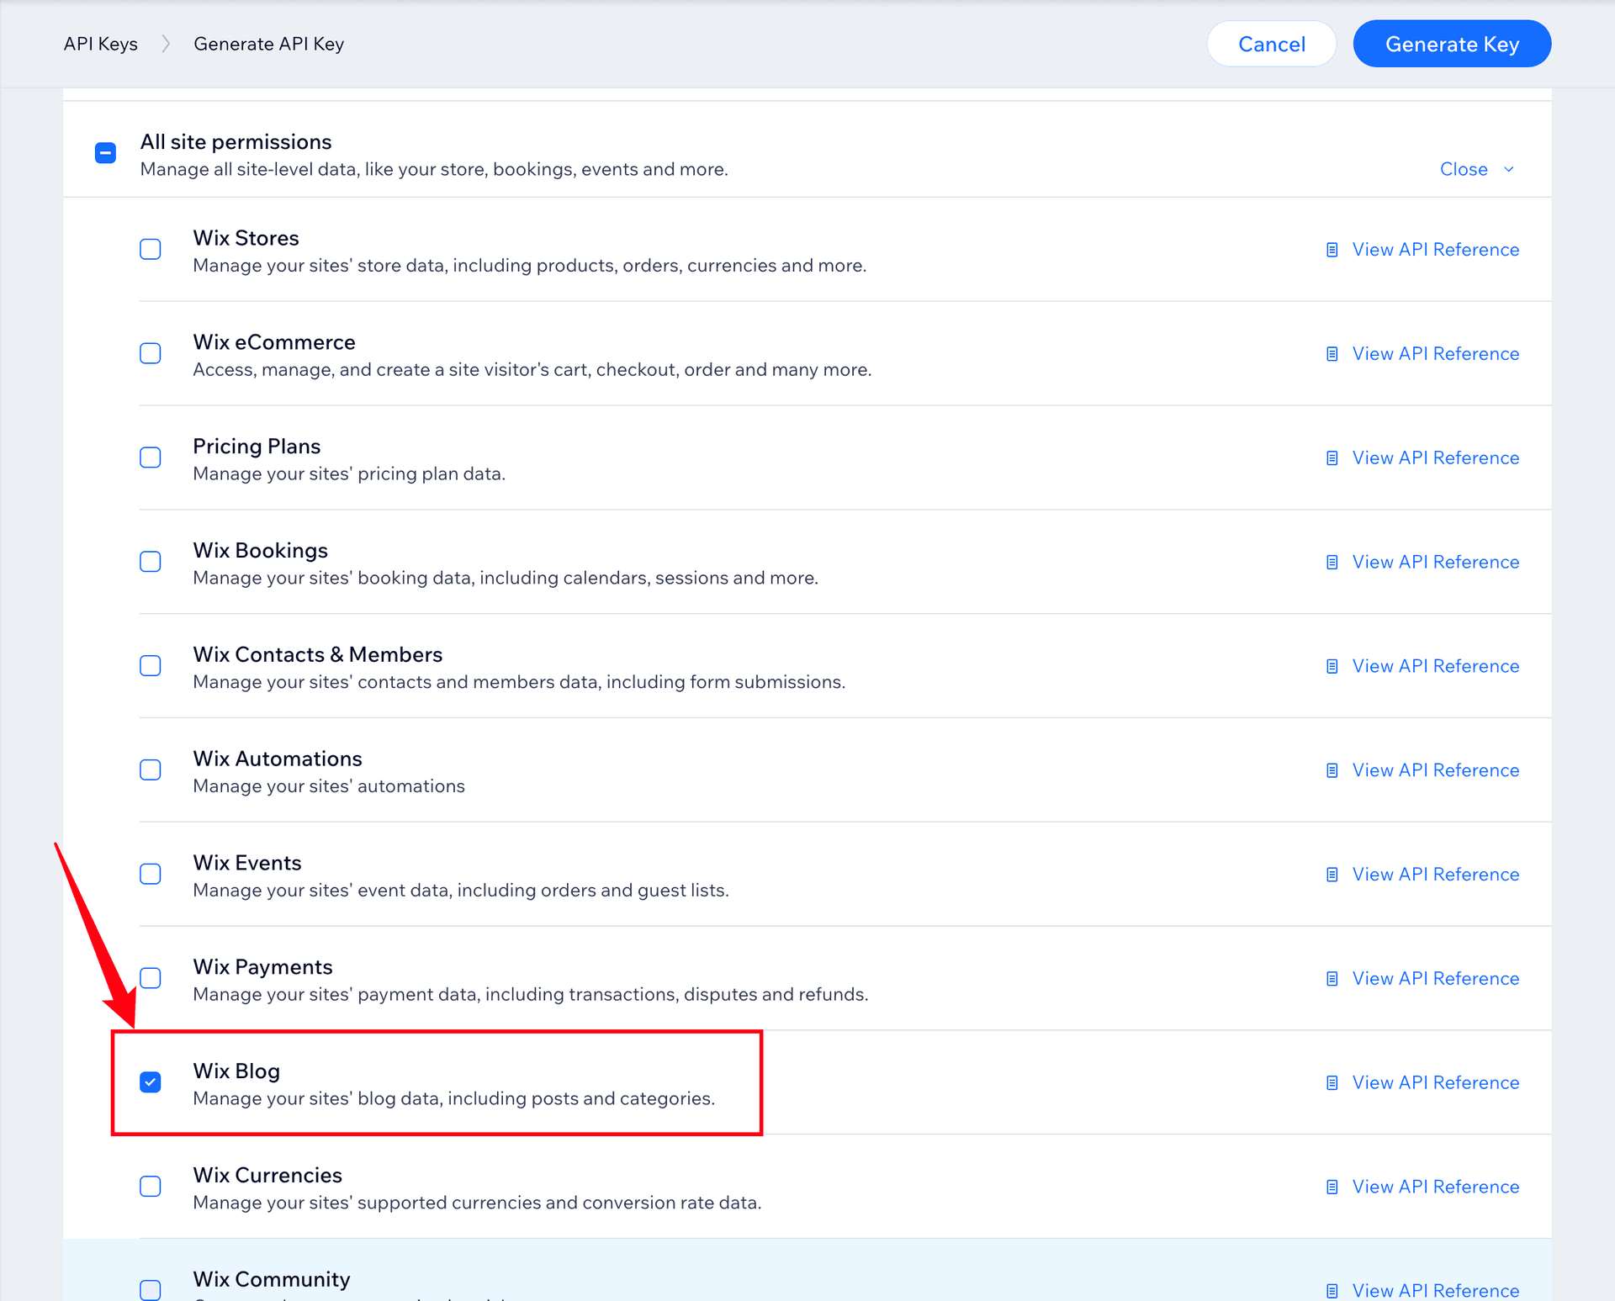Click the document icon beside Wix Events reference
This screenshot has width=1615, height=1301.
1332,874
